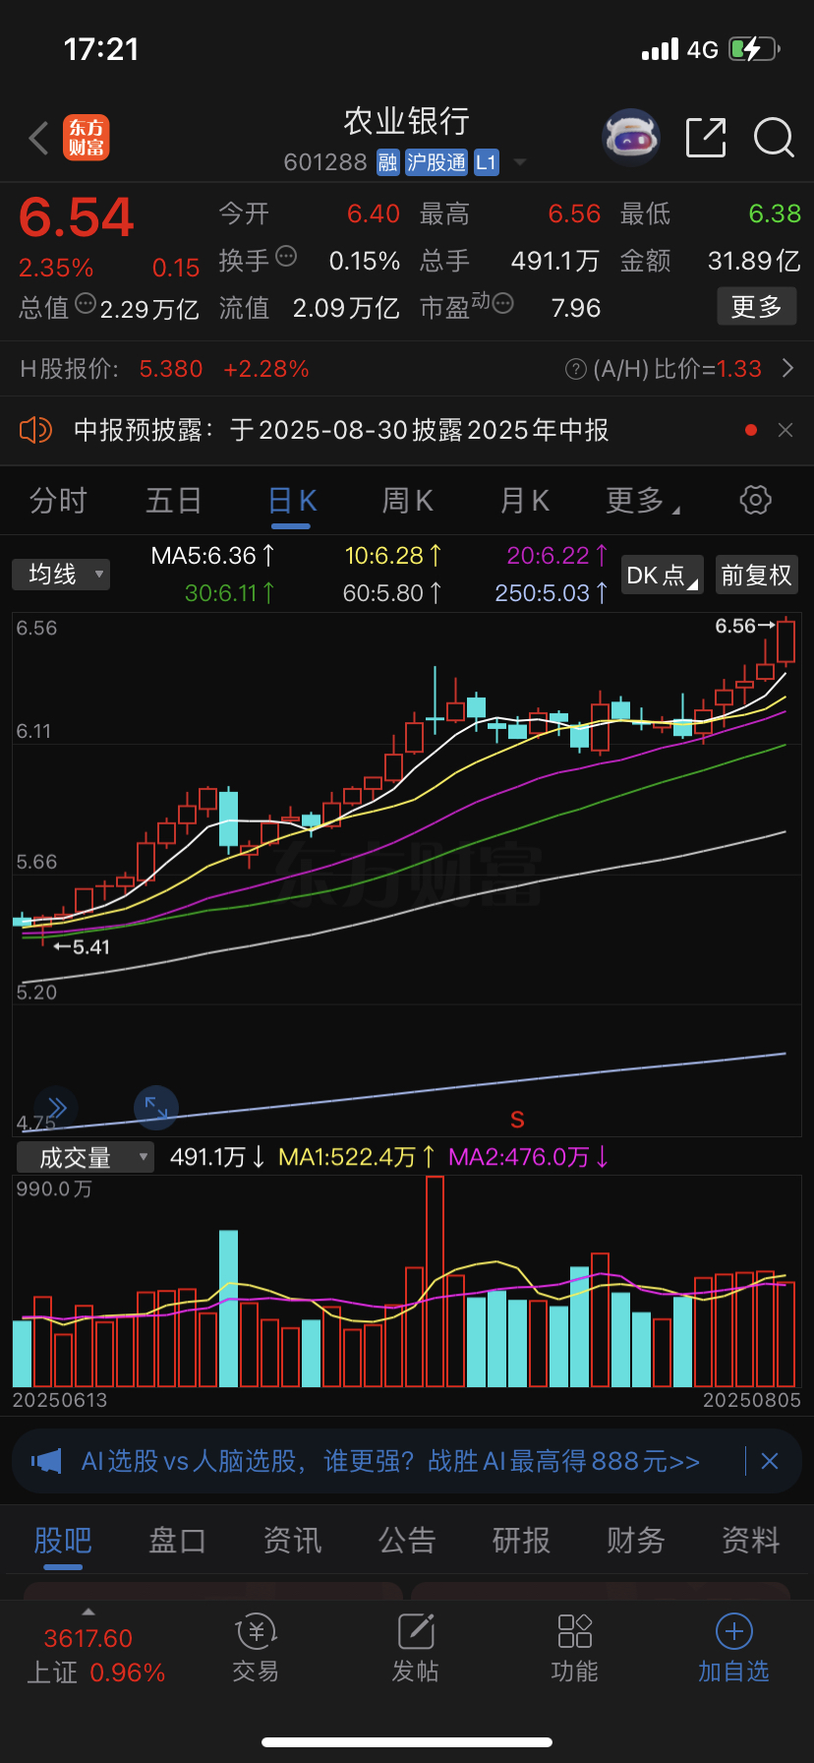The height and width of the screenshot is (1763, 814).
Task: Tap info icon next to 市盈动
Action: 502,304
